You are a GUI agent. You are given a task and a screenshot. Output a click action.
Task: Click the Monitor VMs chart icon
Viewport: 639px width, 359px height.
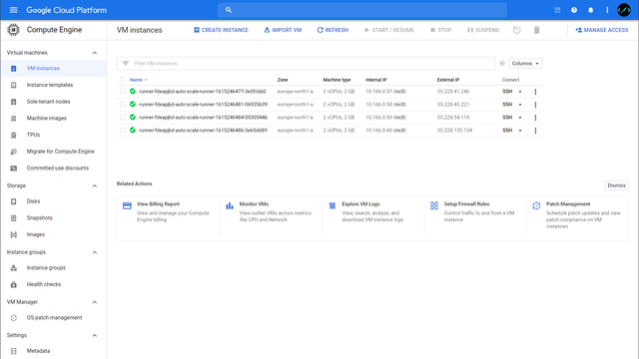click(x=230, y=206)
